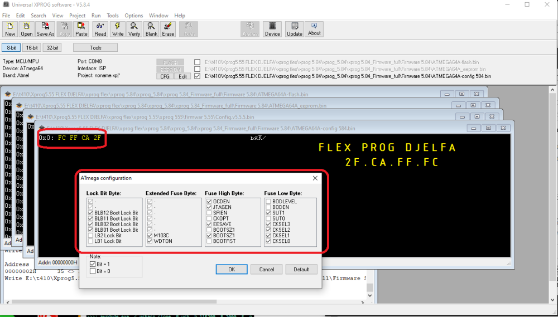Toggle M103C extended fuse checkbox
558x317 pixels.
(x=150, y=236)
